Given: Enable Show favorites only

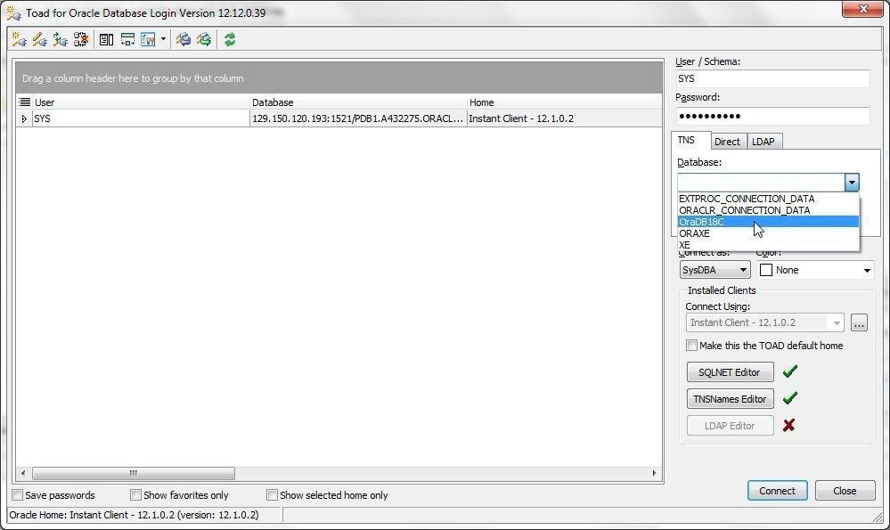Looking at the screenshot, I should (135, 495).
